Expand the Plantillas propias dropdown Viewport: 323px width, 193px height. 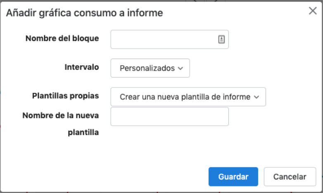(188, 96)
